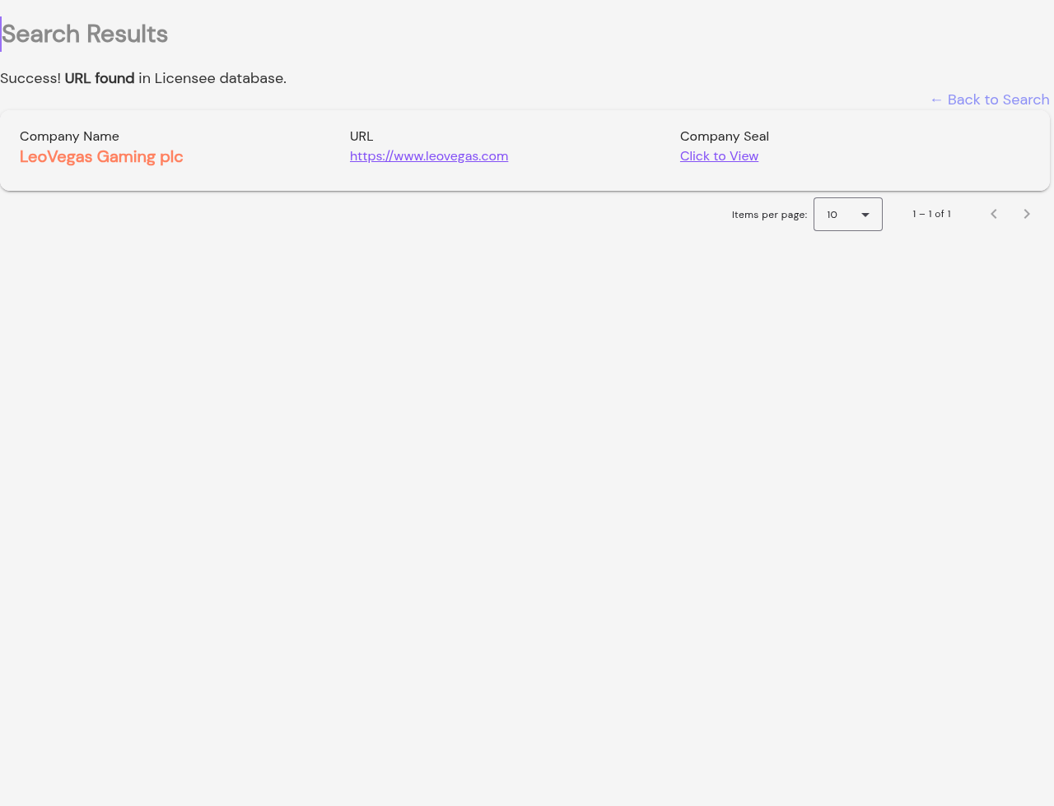This screenshot has height=806, width=1054.
Task: Click to View the company seal
Action: point(719,156)
